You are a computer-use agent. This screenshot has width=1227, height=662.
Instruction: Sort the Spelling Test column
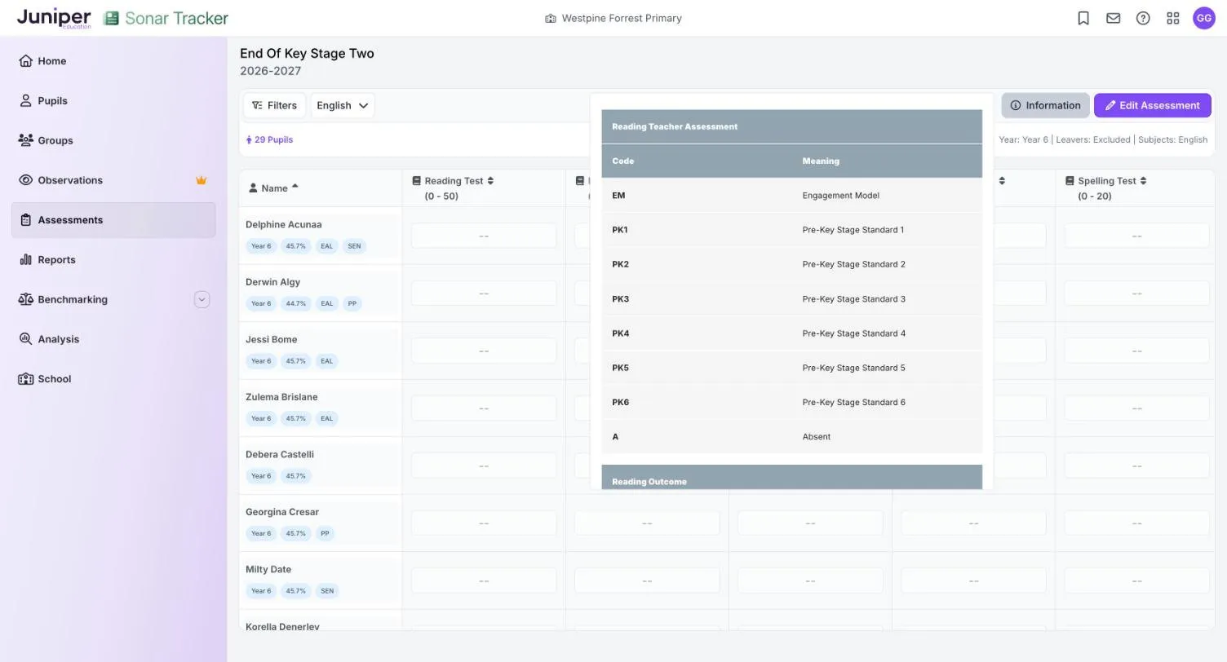pos(1143,181)
